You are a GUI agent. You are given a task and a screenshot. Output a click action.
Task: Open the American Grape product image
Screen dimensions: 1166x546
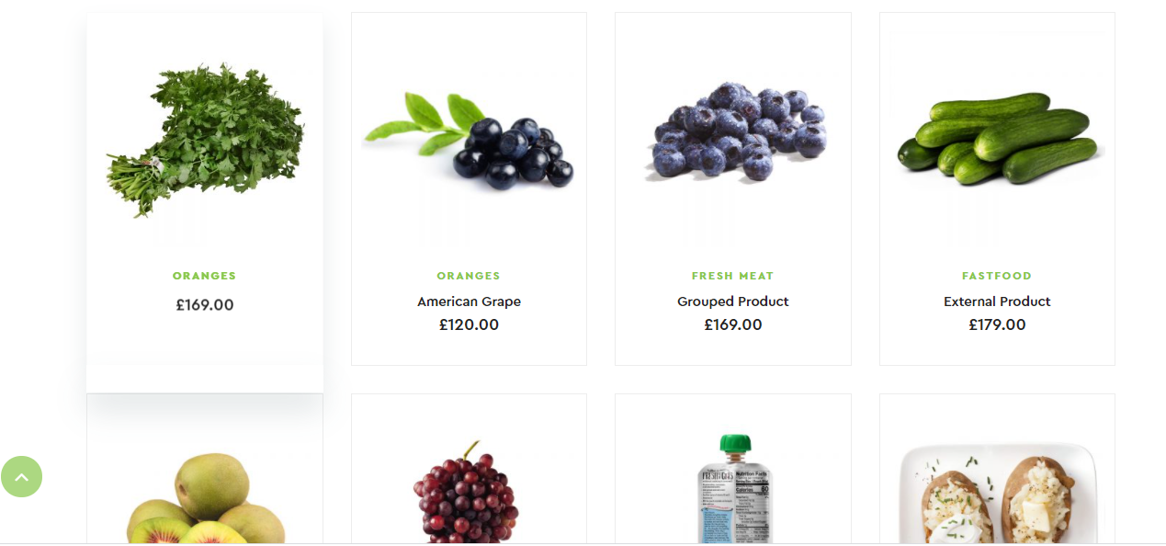[x=469, y=139]
